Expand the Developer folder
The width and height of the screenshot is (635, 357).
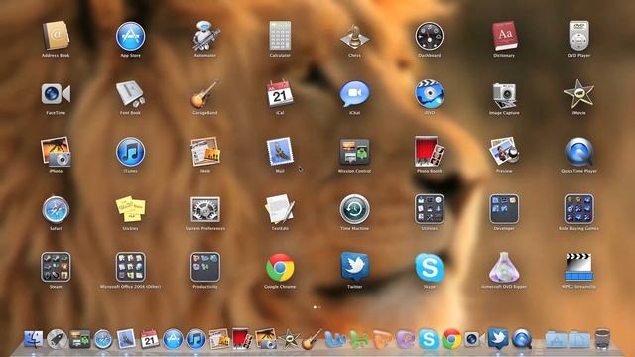[x=504, y=209]
